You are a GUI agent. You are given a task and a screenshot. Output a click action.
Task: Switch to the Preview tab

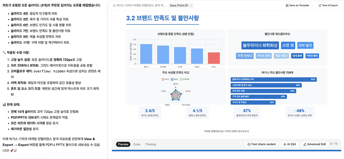pos(123,144)
